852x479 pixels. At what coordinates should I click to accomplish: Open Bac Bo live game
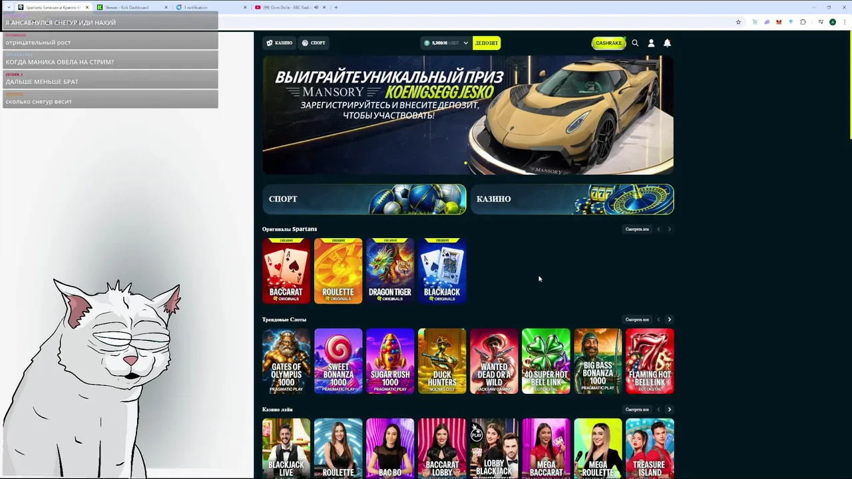click(x=390, y=448)
